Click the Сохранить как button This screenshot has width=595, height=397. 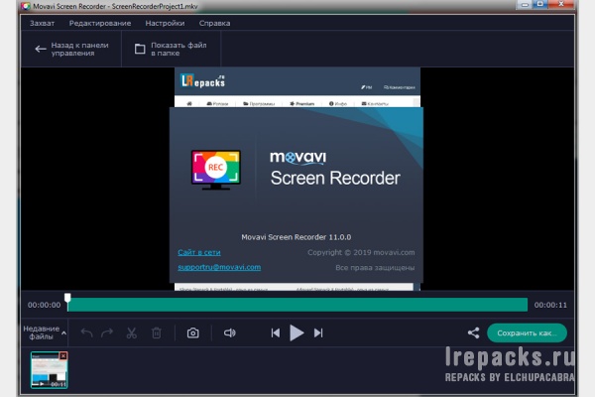pyautogui.click(x=527, y=333)
